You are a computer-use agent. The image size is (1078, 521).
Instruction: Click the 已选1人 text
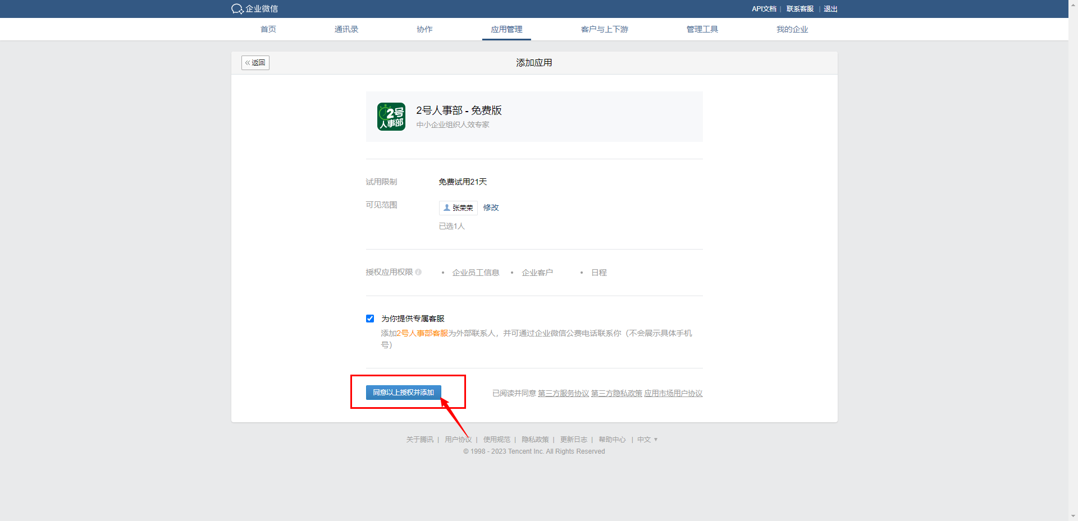point(451,226)
